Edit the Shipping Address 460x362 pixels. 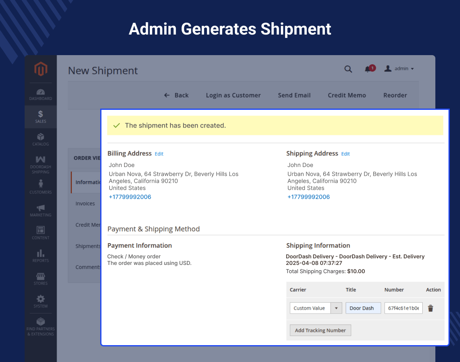[345, 154]
